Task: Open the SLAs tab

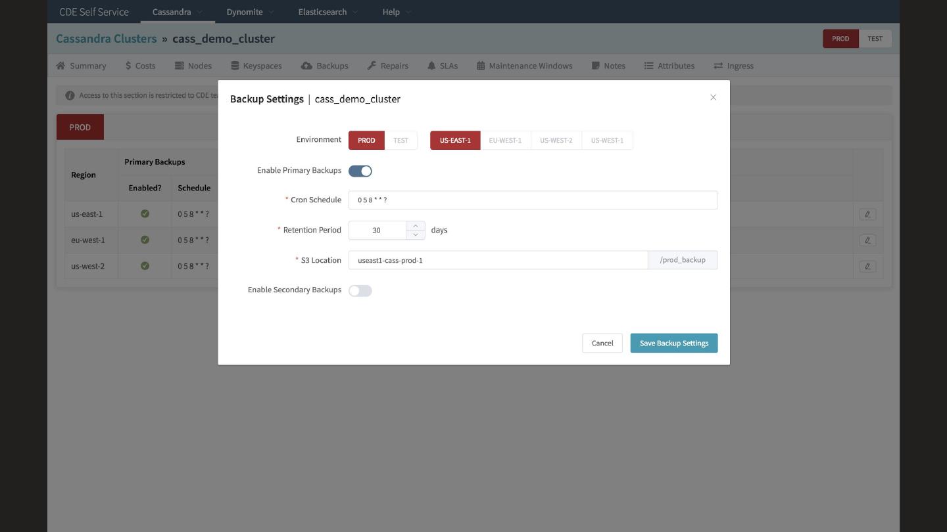Action: pos(443,66)
